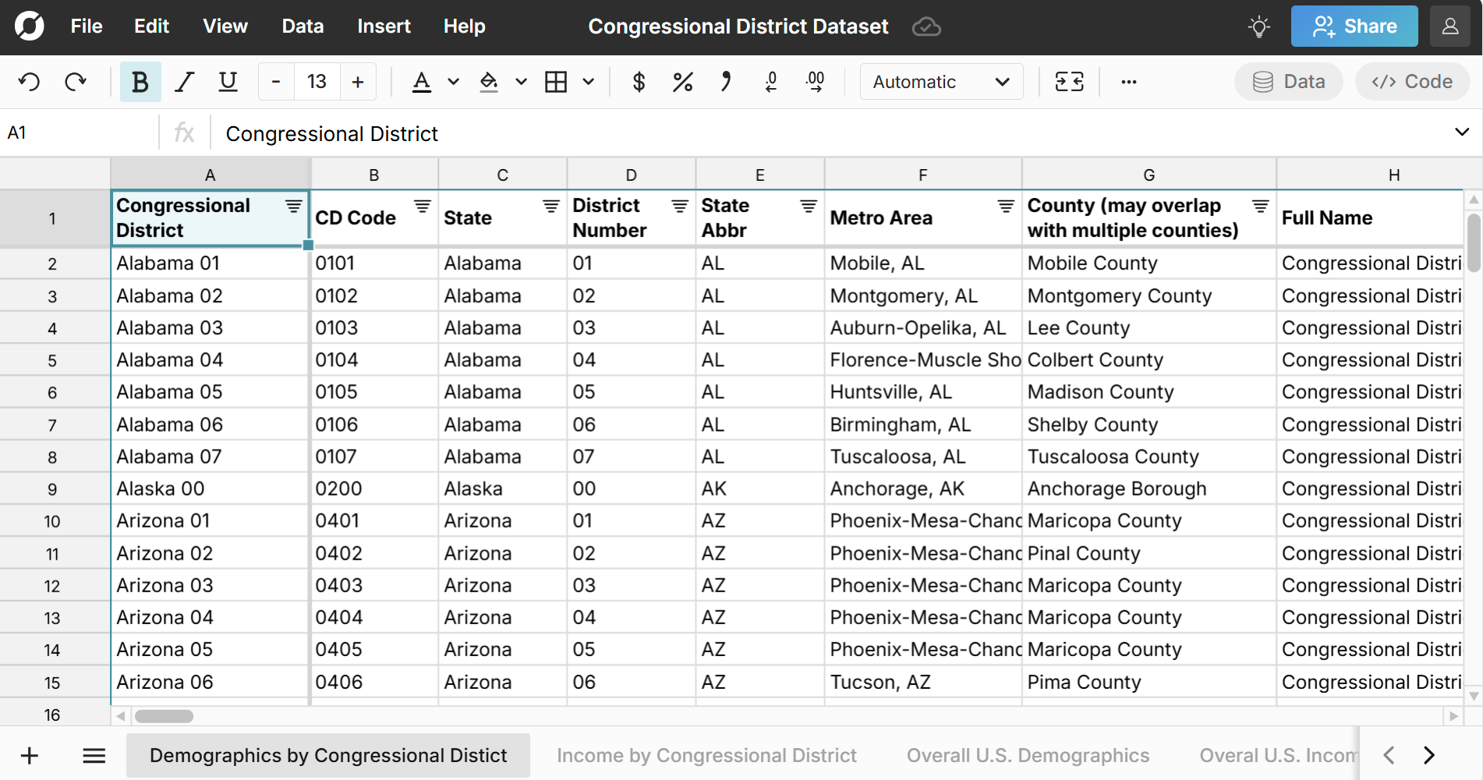Screen dimensions: 1483x780
Task: Toggle bold formatting
Action: tap(140, 82)
